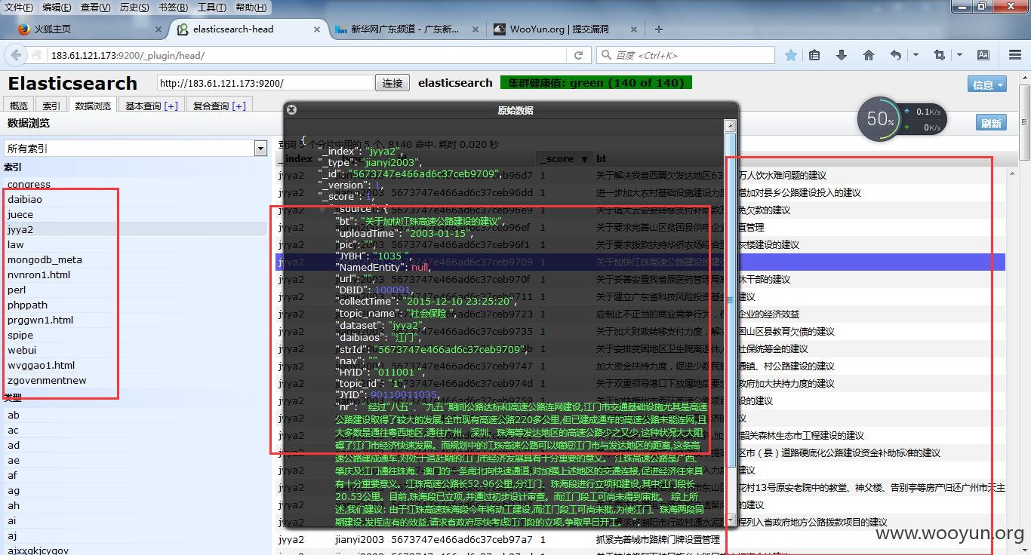Switch to the 索引 tab
Viewport: 1031px width, 555px height.
(x=51, y=106)
